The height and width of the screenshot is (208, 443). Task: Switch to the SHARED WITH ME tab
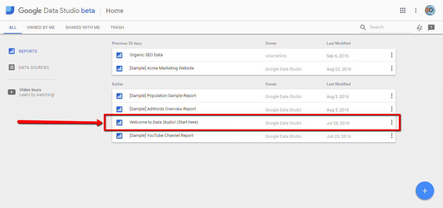click(x=83, y=27)
